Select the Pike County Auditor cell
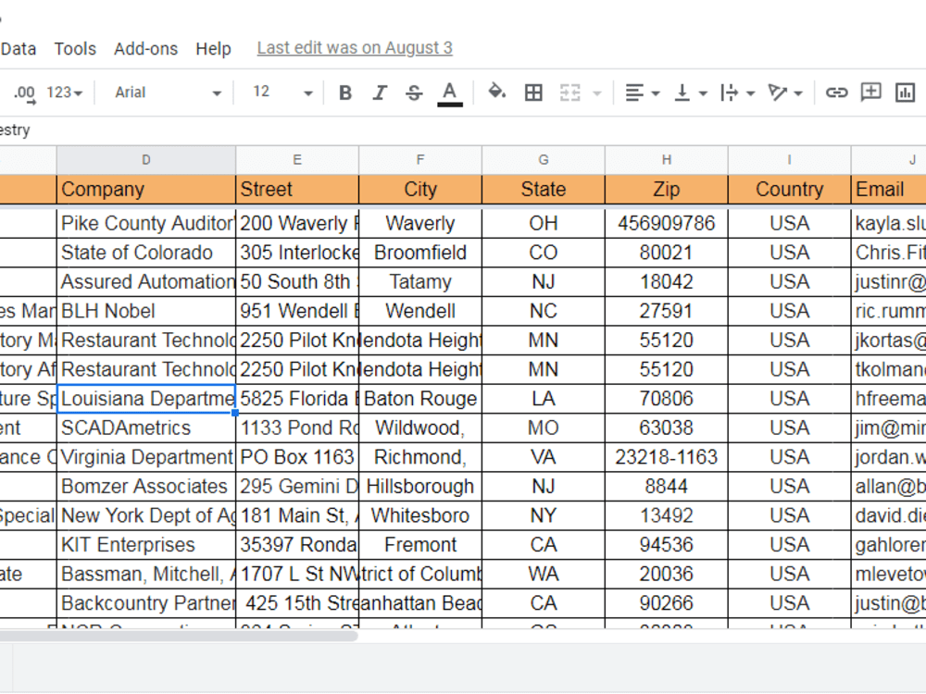926x694 pixels. click(146, 224)
